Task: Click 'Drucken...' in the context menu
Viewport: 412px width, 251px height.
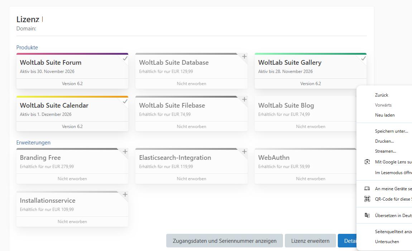Action: click(384, 141)
